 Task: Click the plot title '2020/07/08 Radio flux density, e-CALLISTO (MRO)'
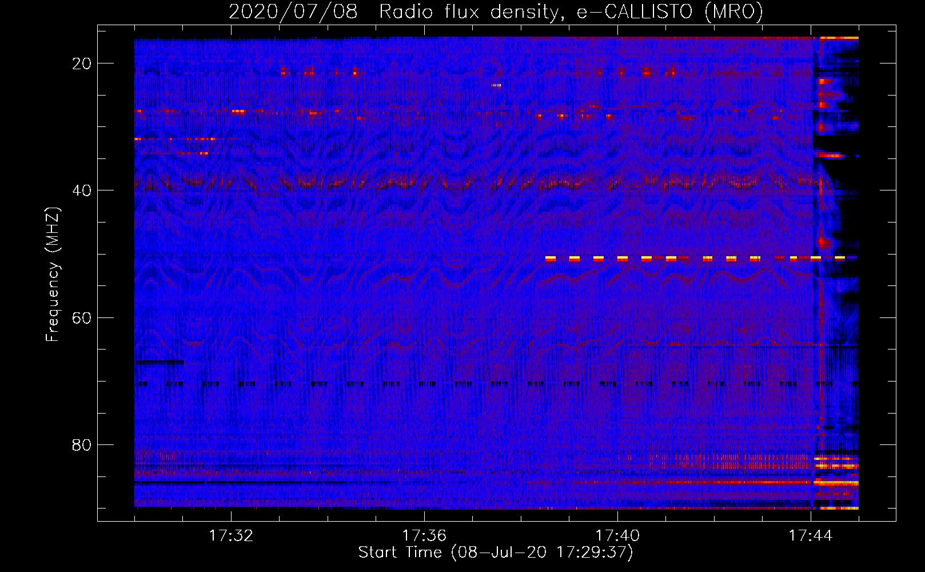coord(496,11)
